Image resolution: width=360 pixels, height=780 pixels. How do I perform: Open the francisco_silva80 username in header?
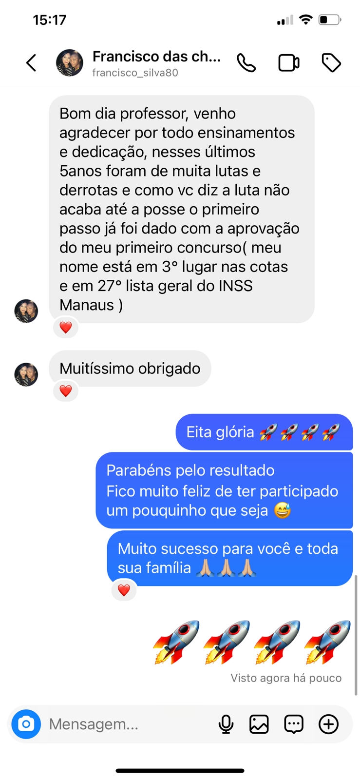click(135, 73)
